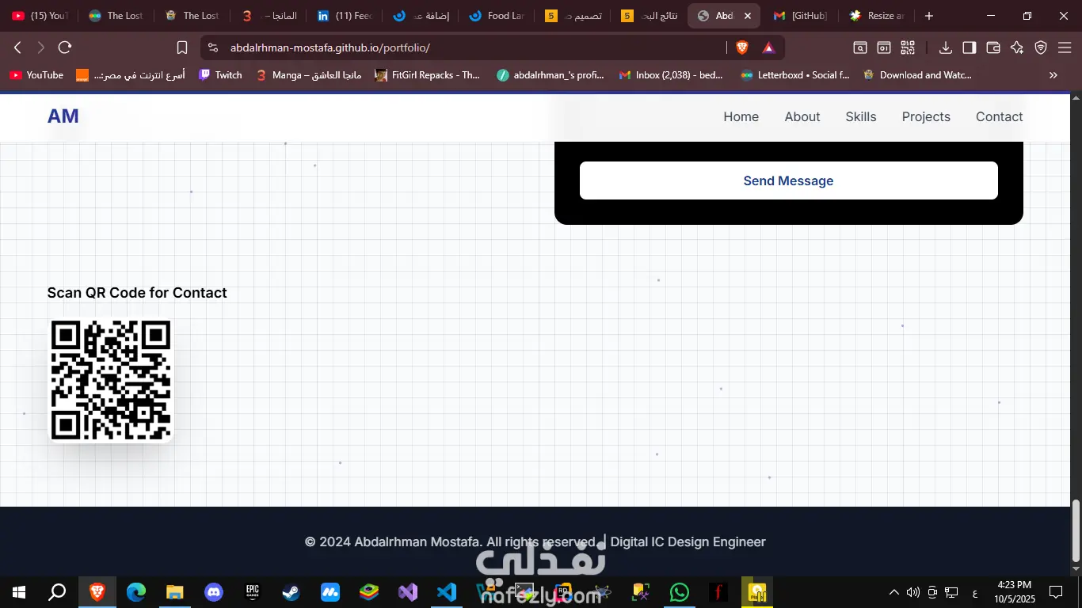Go to About in site navigation

pyautogui.click(x=802, y=116)
